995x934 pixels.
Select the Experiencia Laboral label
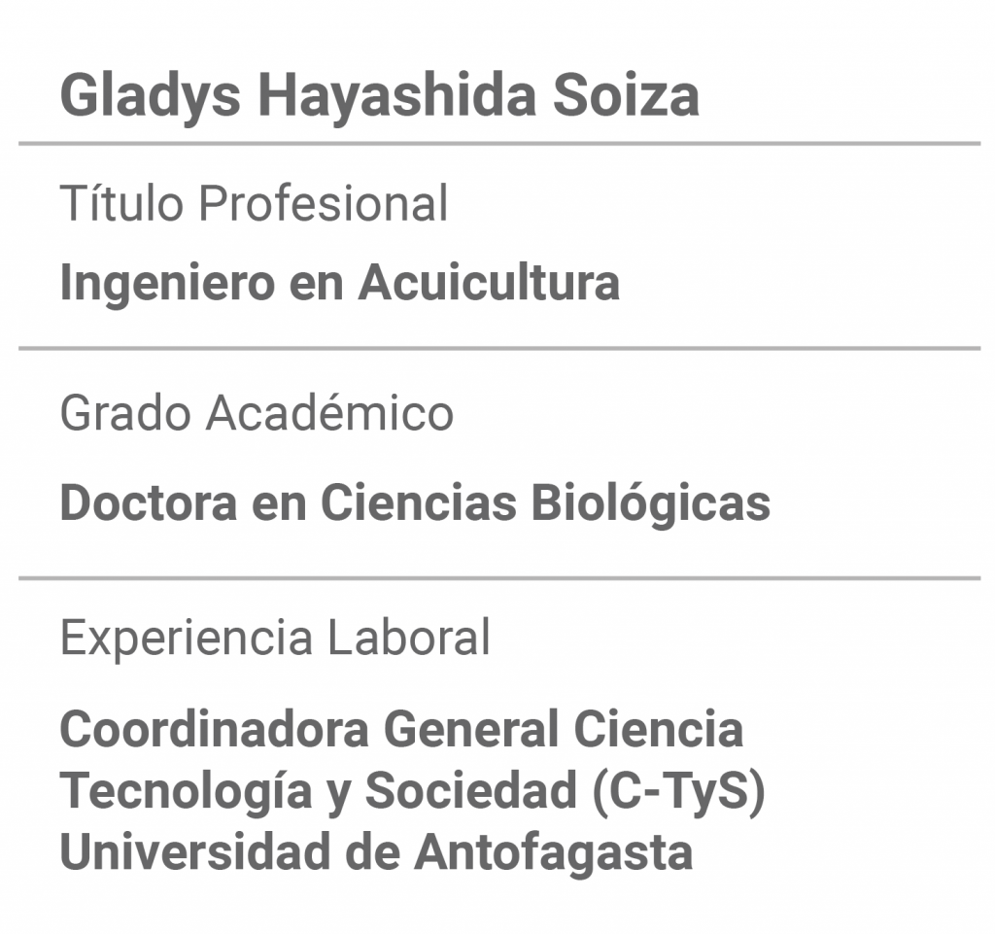[x=275, y=638]
